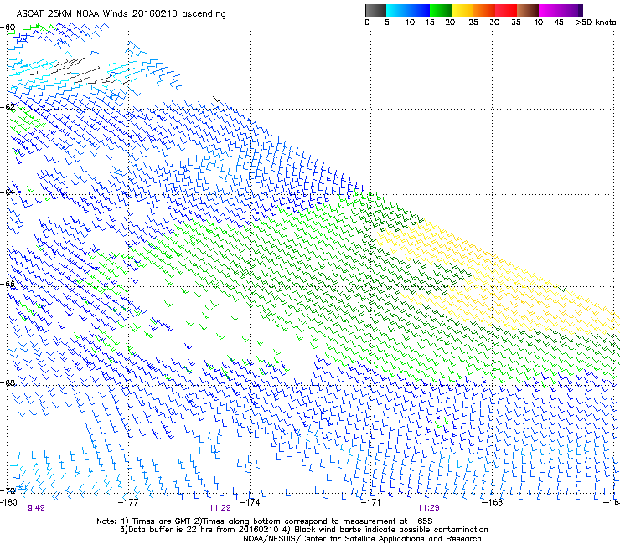The image size is (620, 544).
Task: Click the black contaminated wind barbs cluster
Action: pos(79,70)
